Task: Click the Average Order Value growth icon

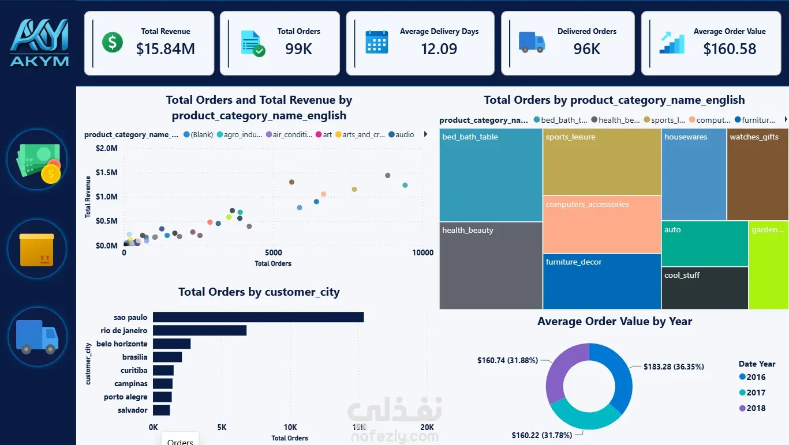Action: point(672,43)
